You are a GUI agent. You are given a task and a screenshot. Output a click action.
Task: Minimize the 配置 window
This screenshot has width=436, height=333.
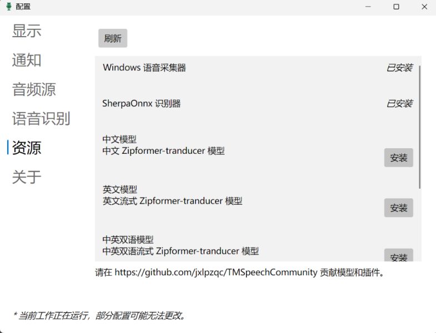(368, 7)
